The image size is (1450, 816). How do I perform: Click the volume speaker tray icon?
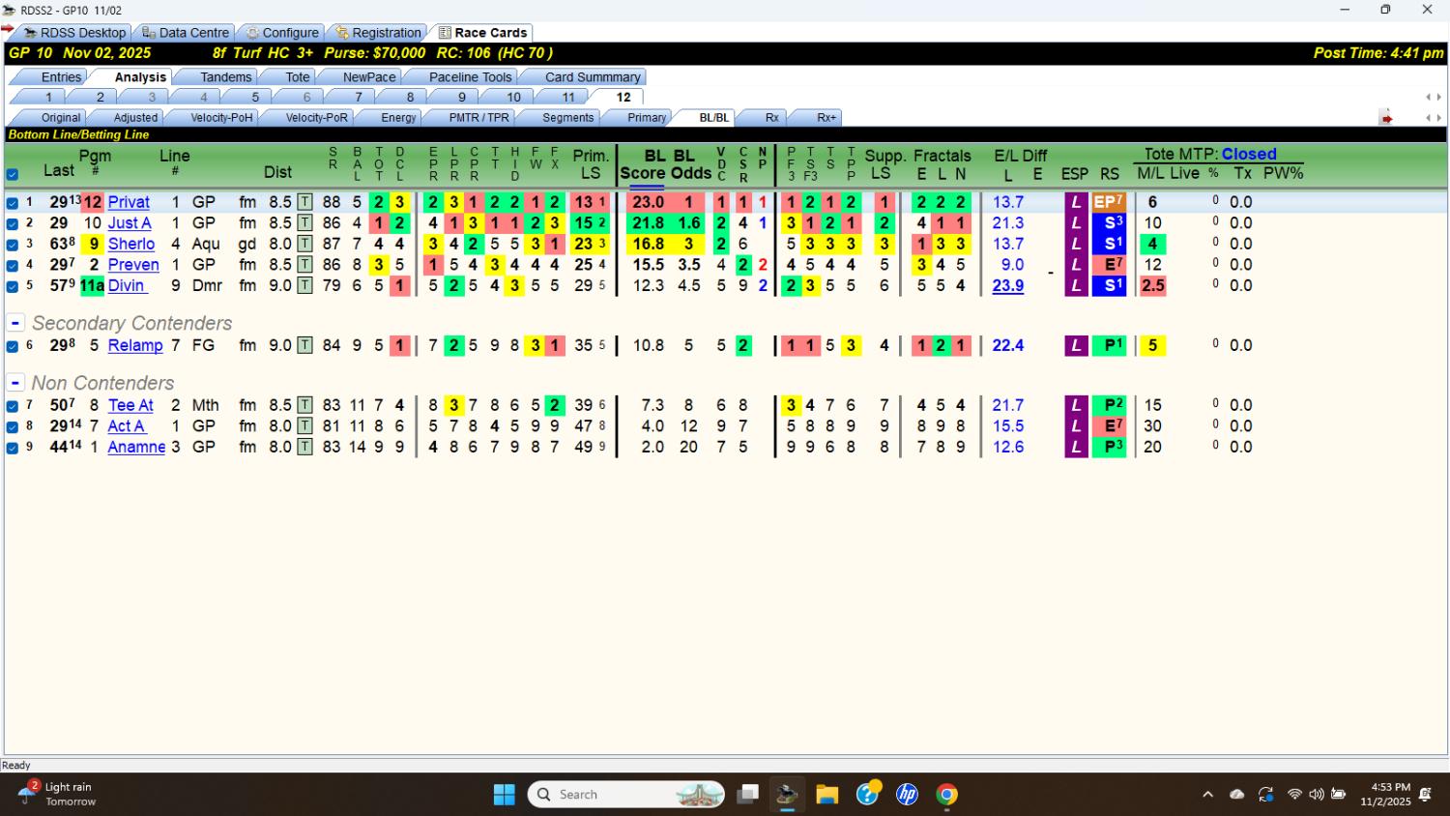(x=1316, y=795)
